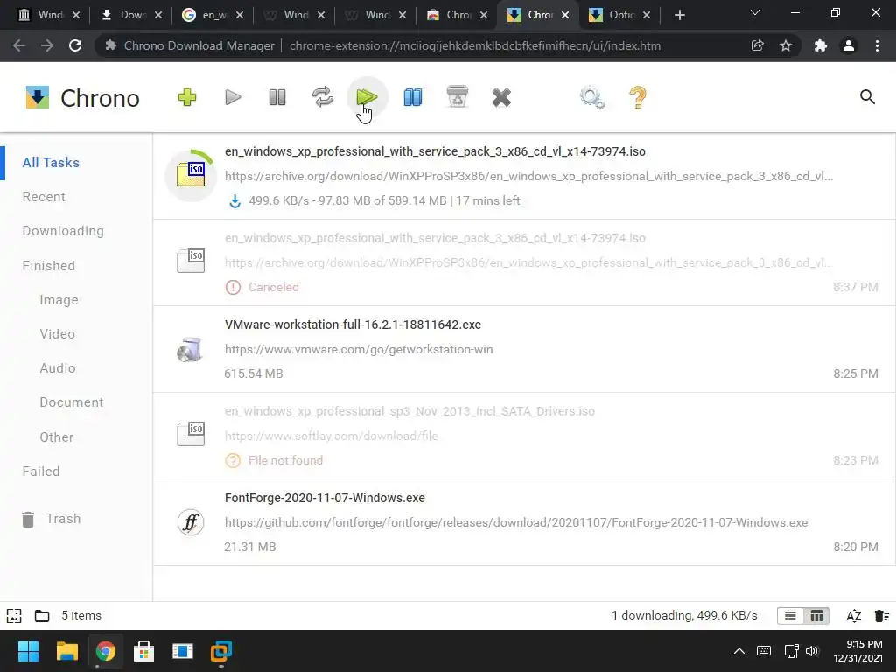Select Failed in the sidebar
Image resolution: width=896 pixels, height=672 pixels.
point(41,472)
